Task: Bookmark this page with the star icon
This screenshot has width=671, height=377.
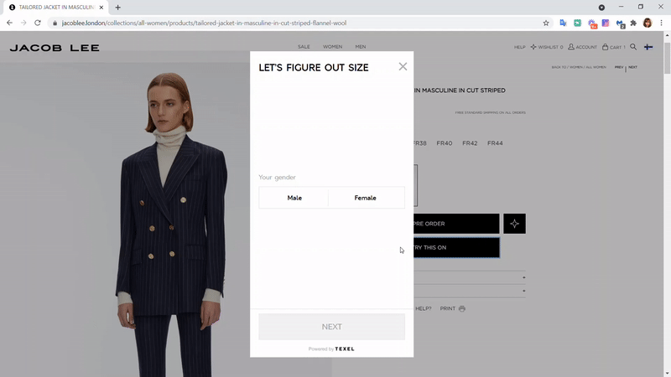Action: click(x=546, y=23)
